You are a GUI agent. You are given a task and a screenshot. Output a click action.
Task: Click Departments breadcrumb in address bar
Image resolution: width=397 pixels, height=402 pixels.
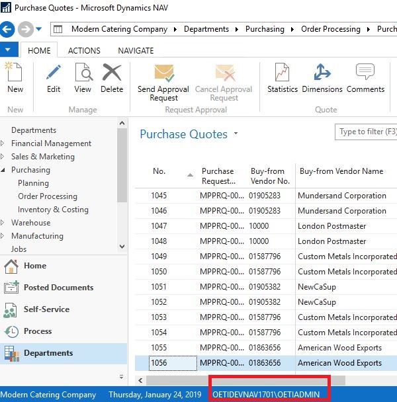point(206,29)
